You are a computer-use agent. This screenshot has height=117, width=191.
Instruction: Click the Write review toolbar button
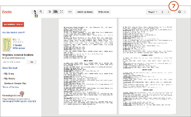click(104, 12)
